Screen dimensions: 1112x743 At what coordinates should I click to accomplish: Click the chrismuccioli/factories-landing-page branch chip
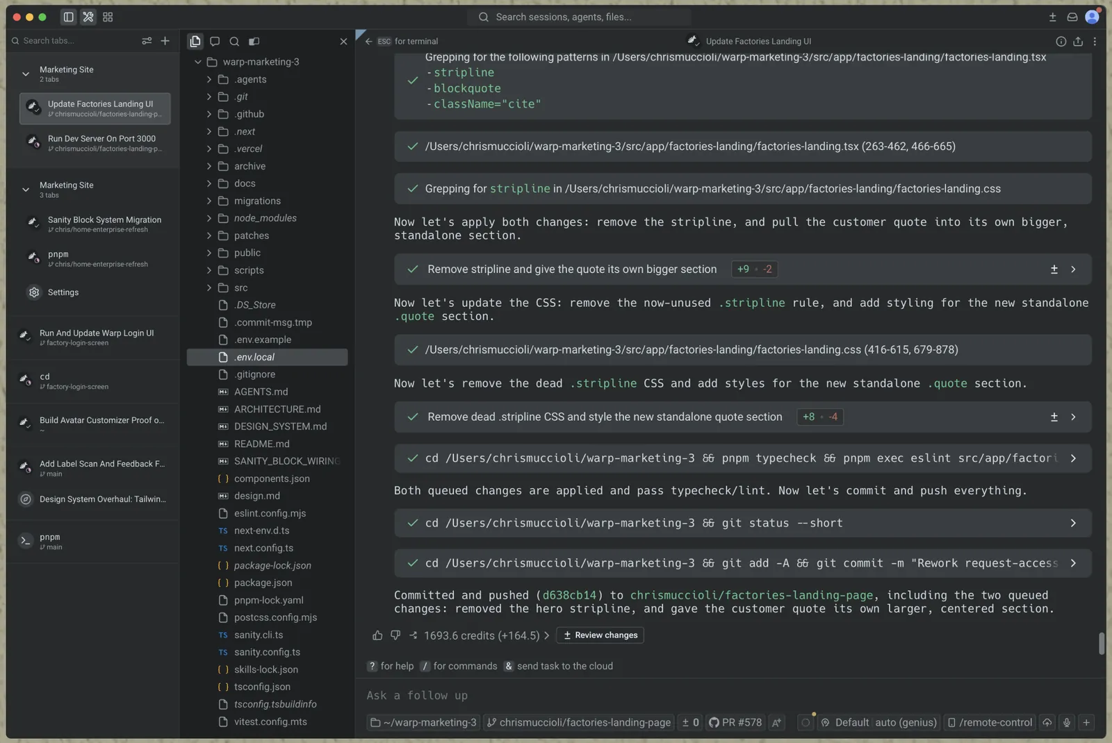[578, 722]
